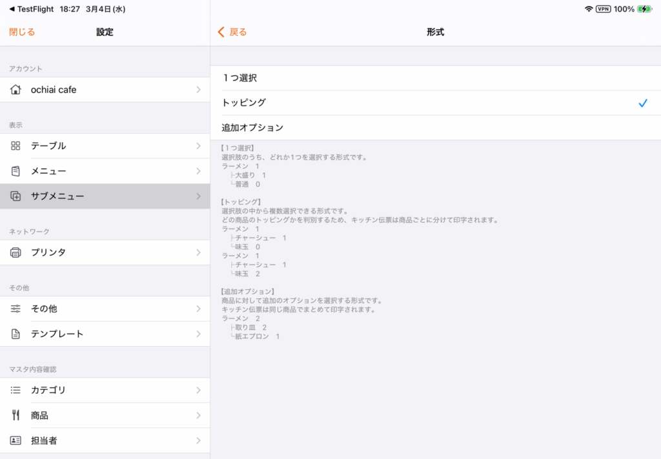
Task: Select the 1つ選択 format option
Action: tap(239, 78)
